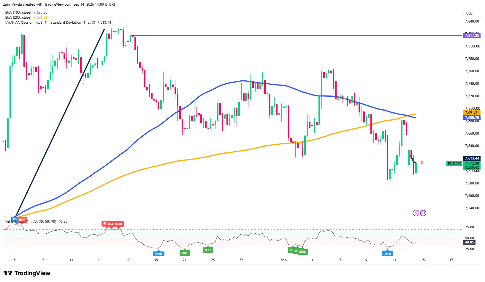
Task: Click the Sep label on the date axis
Action: tap(284, 260)
